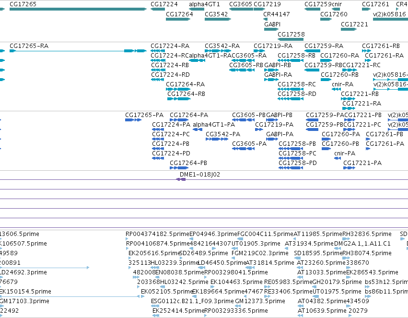Click the GH20179.5prime EST label
The height and width of the screenshot is (318, 408).
coord(337,282)
